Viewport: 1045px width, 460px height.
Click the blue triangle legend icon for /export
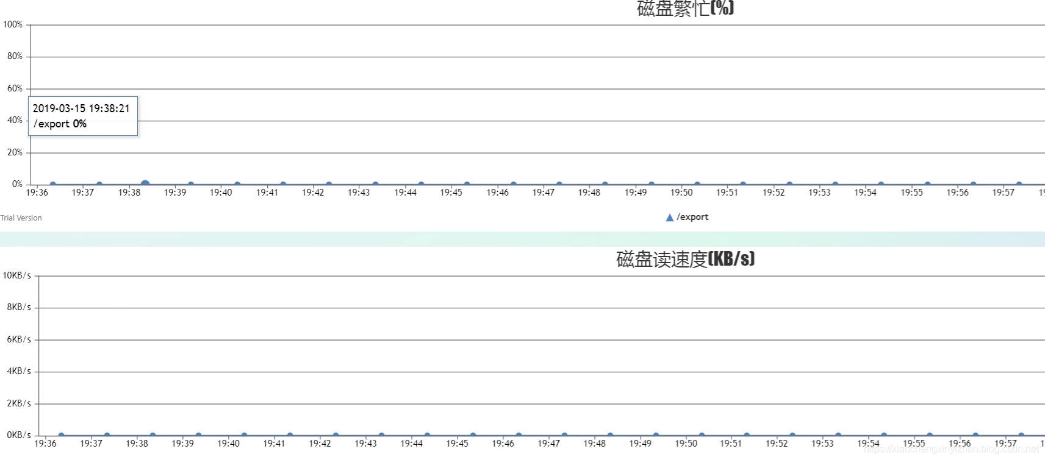[669, 218]
